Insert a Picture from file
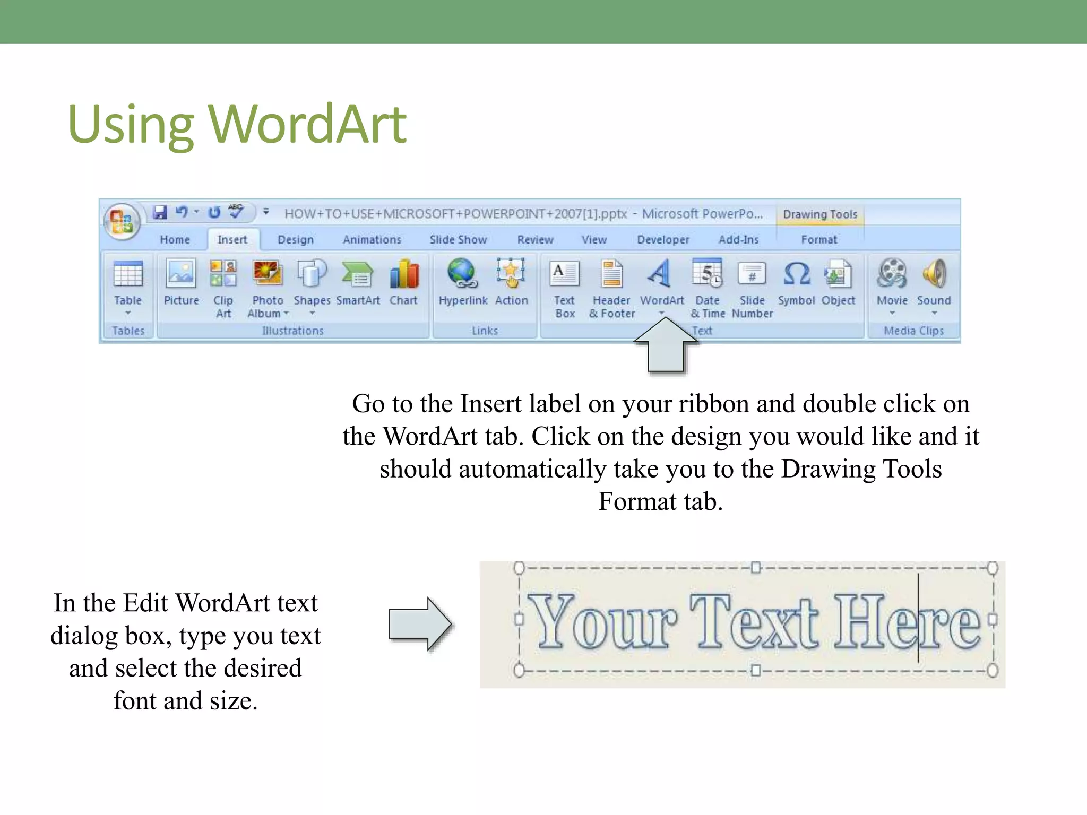 181,283
